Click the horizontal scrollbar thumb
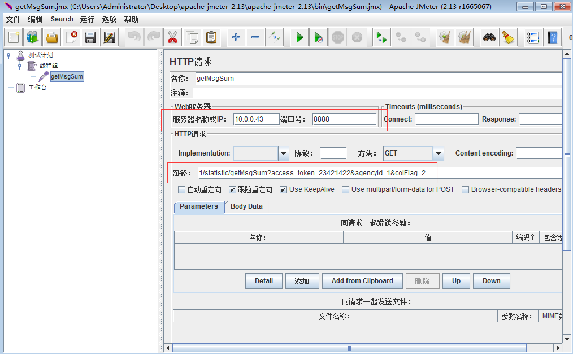This screenshot has width=573, height=354. (349, 348)
